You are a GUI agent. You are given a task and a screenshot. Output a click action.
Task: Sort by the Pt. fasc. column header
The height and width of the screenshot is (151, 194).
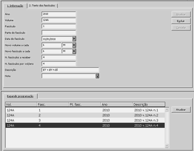pos(85,105)
